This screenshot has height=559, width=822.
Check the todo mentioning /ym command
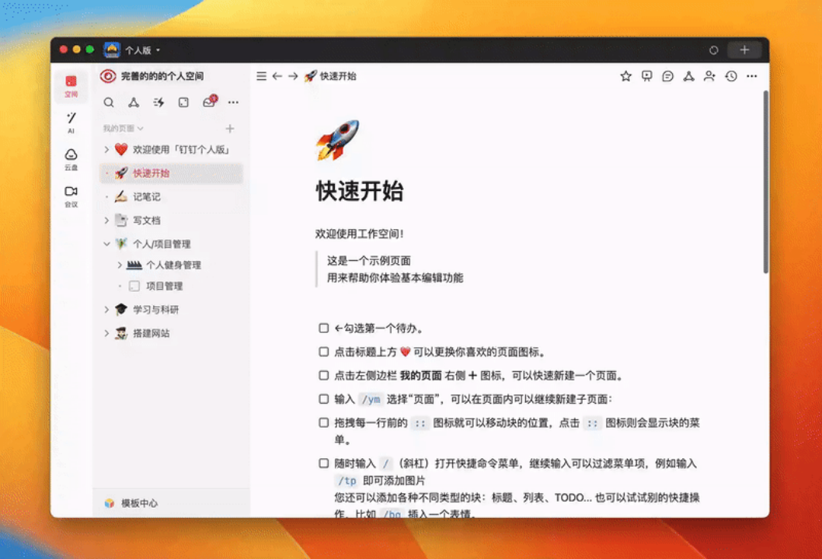point(322,398)
